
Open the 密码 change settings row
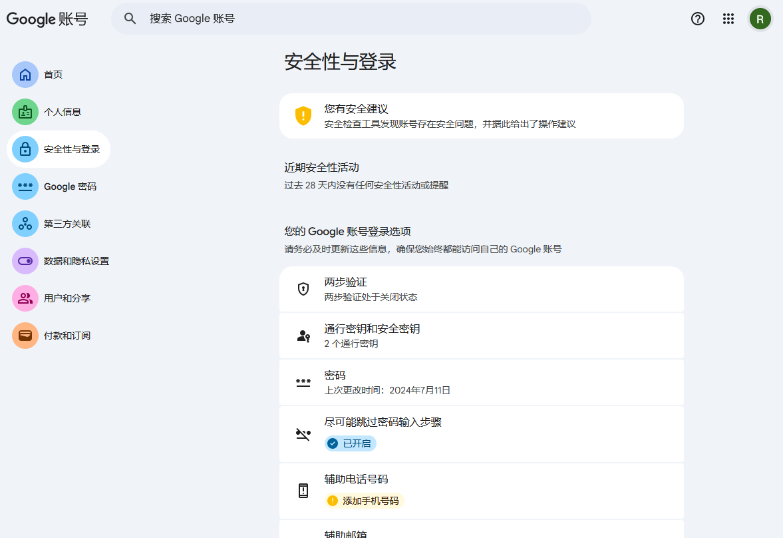482,382
